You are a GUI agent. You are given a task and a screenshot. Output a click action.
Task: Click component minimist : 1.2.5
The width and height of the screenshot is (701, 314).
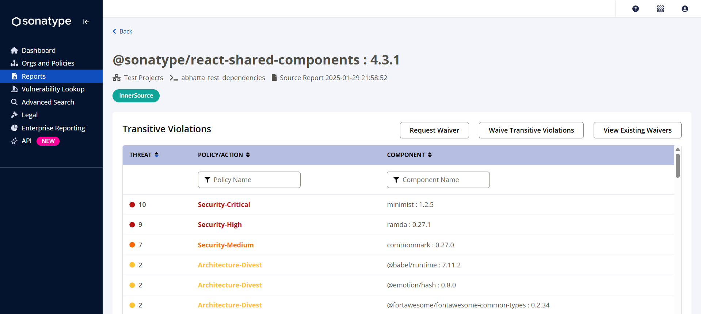(x=410, y=205)
